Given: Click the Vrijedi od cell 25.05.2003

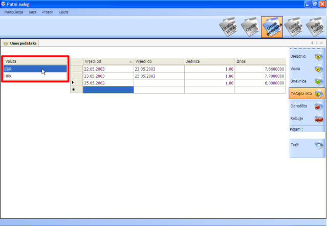Looking at the screenshot, I should click(x=108, y=83).
